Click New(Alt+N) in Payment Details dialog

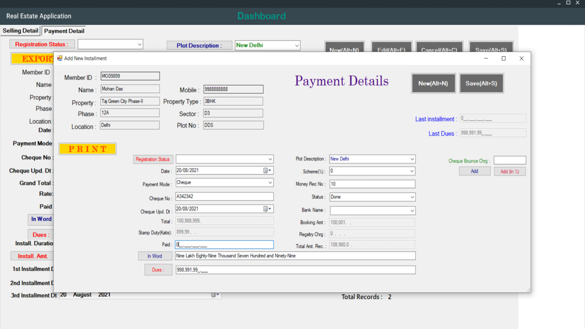pos(433,83)
